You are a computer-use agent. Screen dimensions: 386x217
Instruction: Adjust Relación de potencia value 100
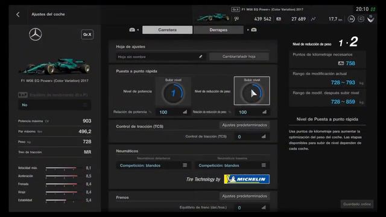pyautogui.click(x=173, y=112)
